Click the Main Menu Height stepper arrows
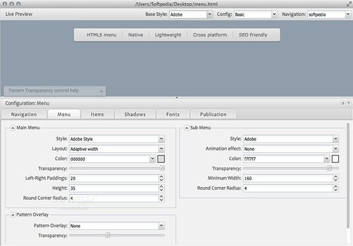353x246 pixels. point(162,189)
